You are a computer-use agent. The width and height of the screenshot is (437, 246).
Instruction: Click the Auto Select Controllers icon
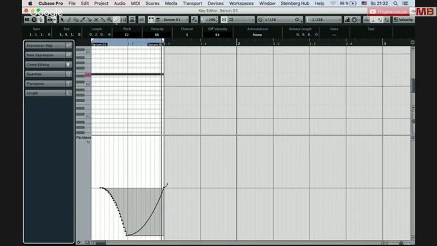(x=132, y=20)
